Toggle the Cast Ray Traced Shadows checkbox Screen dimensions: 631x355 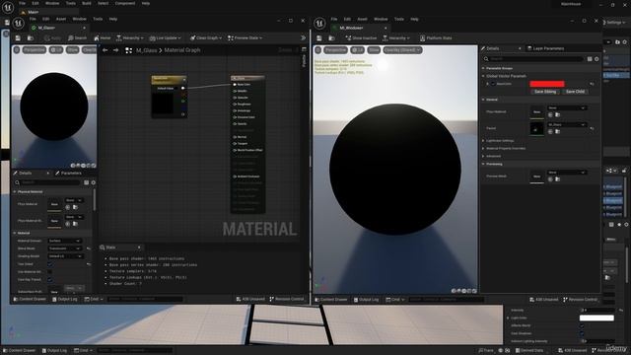[x=50, y=280]
